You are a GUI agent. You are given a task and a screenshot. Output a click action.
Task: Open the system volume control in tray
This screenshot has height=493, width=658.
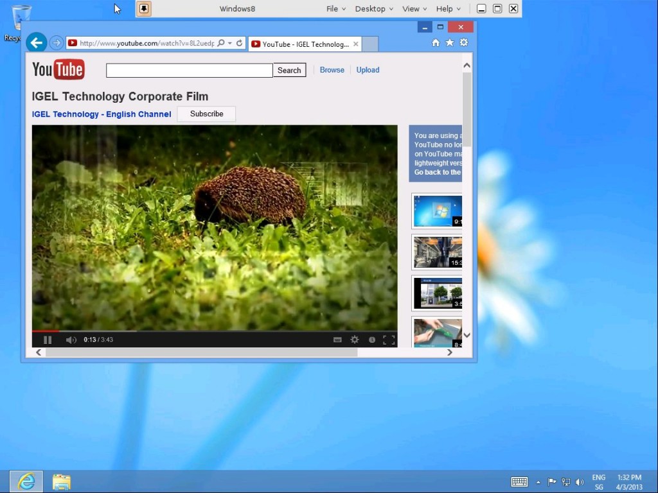(579, 482)
